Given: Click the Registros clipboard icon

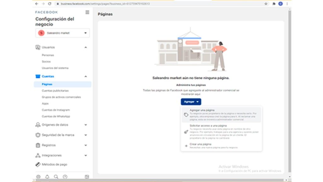Looking at the screenshot, I should click(x=38, y=145).
